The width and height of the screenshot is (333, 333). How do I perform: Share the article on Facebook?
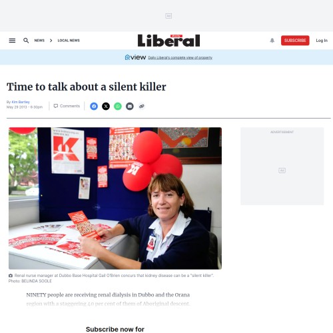point(94,107)
